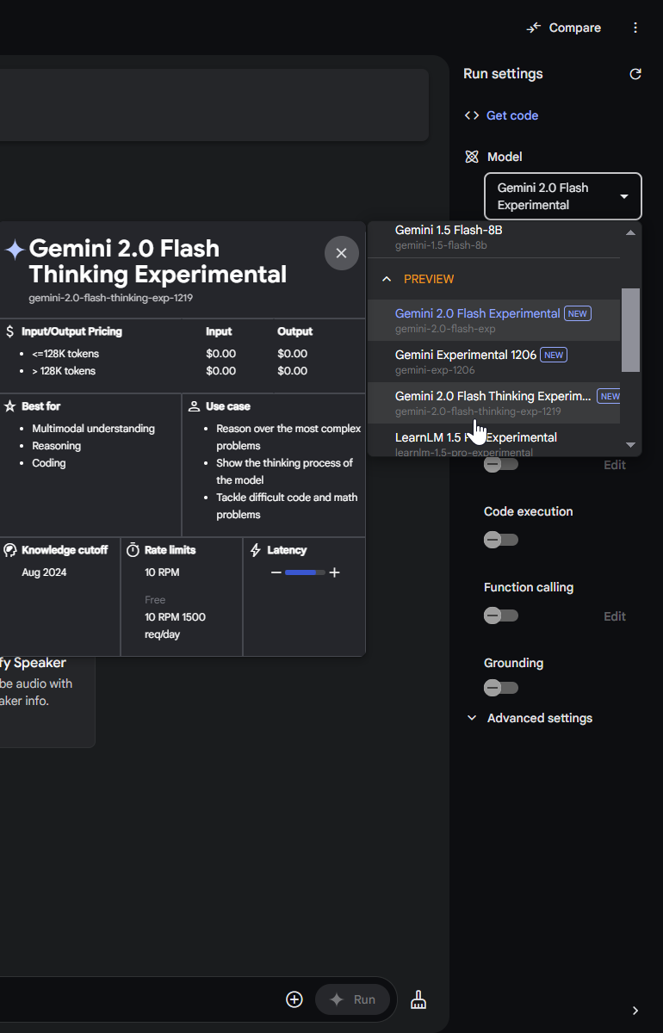Image resolution: width=663 pixels, height=1033 pixels.
Task: Toggle the switch beside top Edit link
Action: pos(501,464)
